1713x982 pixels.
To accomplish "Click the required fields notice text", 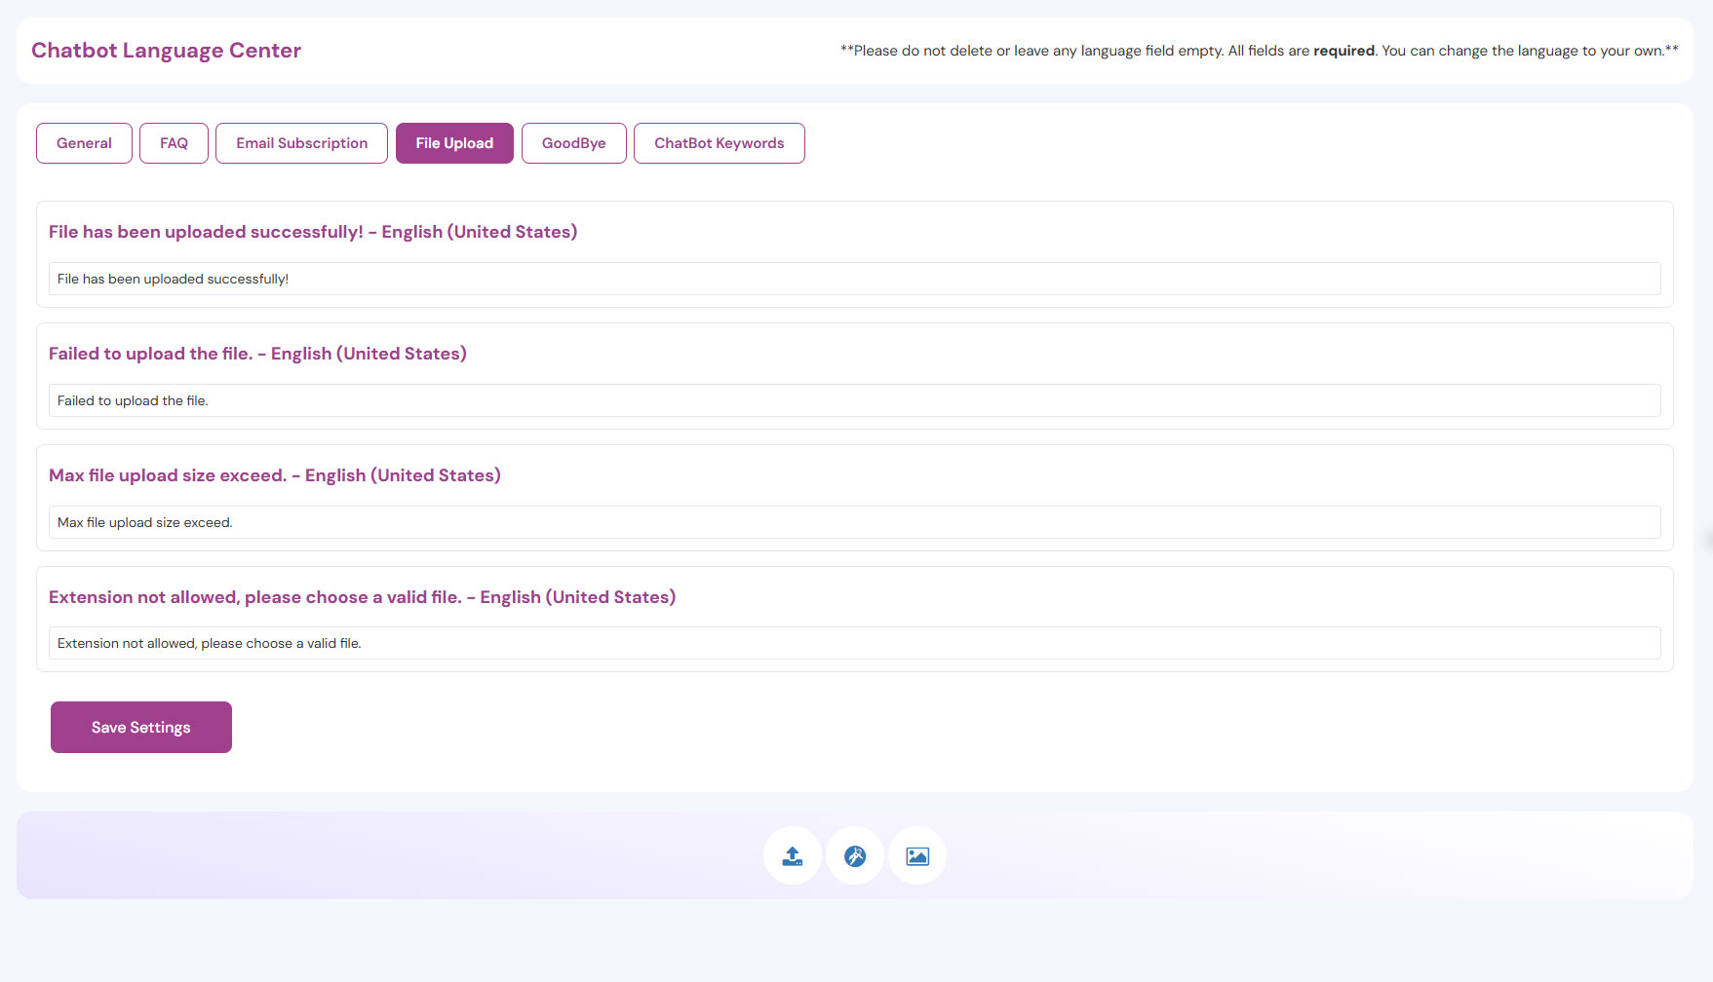I will [1259, 51].
